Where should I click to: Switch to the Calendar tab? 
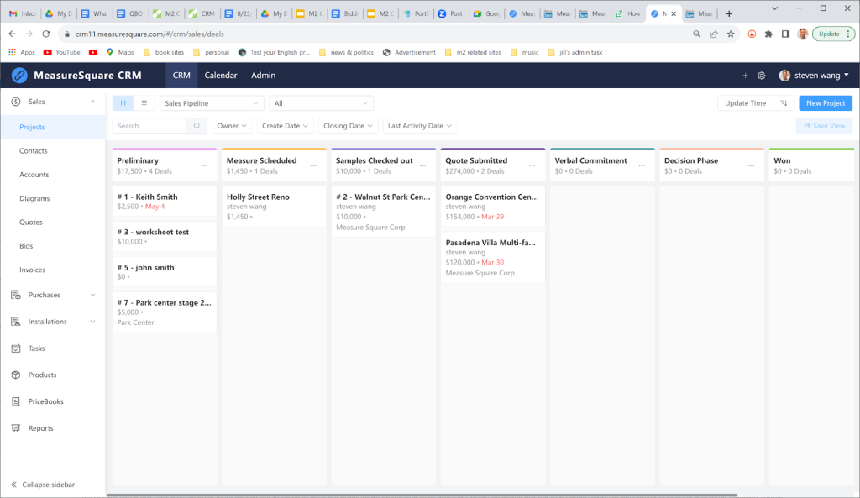point(221,76)
